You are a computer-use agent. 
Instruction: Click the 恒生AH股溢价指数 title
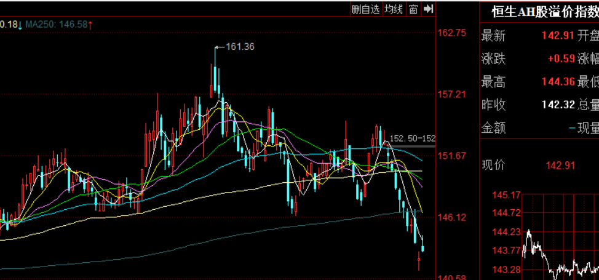click(x=545, y=13)
